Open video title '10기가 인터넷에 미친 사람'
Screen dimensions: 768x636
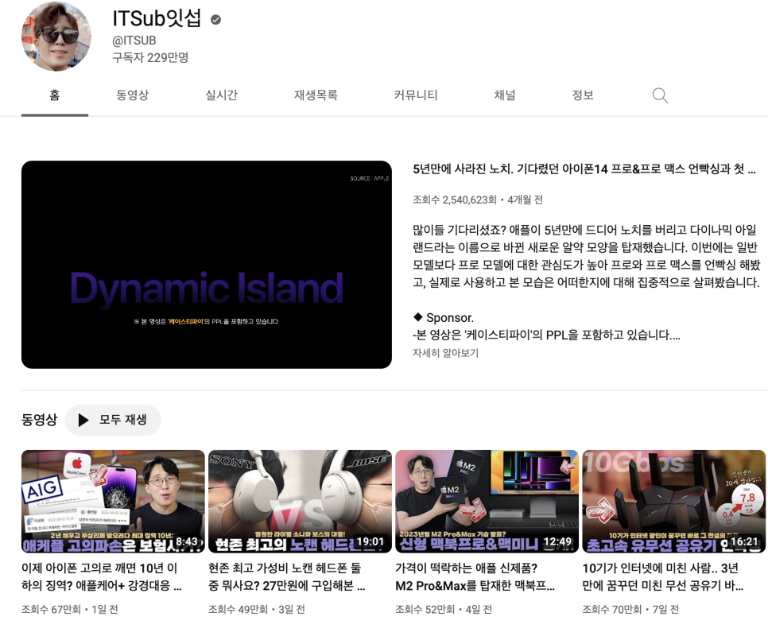point(663,576)
